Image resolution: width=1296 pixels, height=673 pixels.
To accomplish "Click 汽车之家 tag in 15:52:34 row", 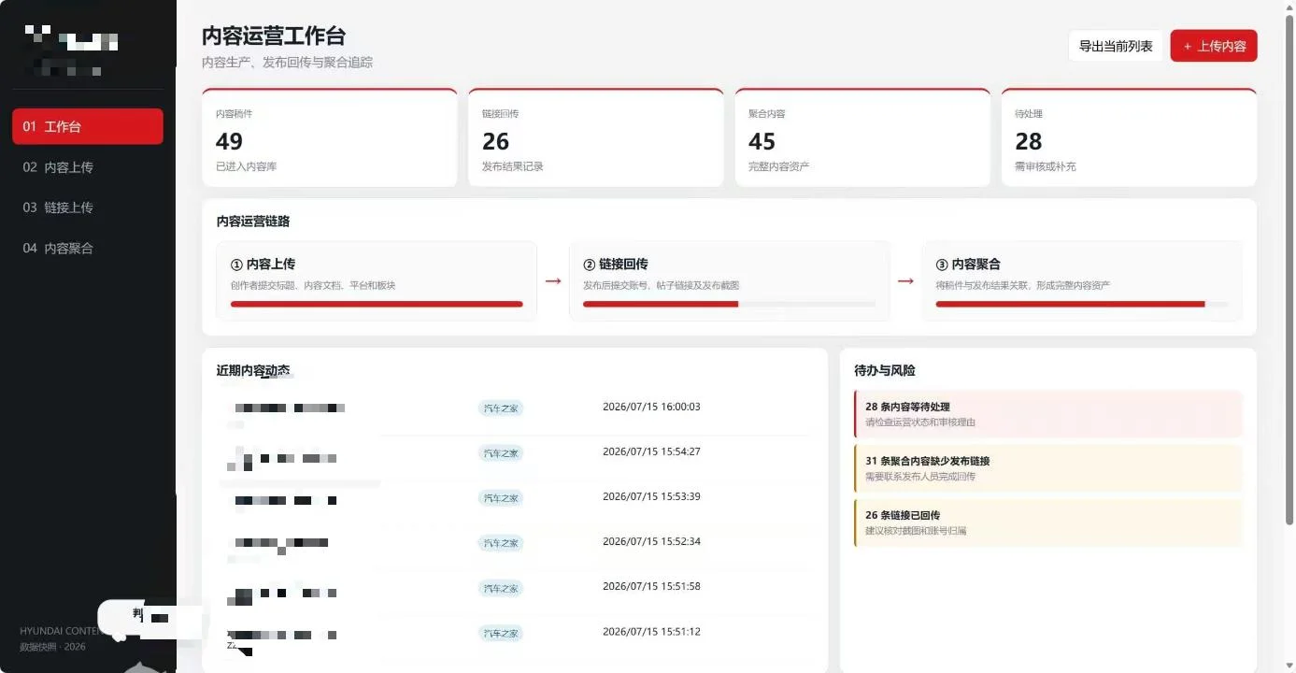I will [x=501, y=543].
